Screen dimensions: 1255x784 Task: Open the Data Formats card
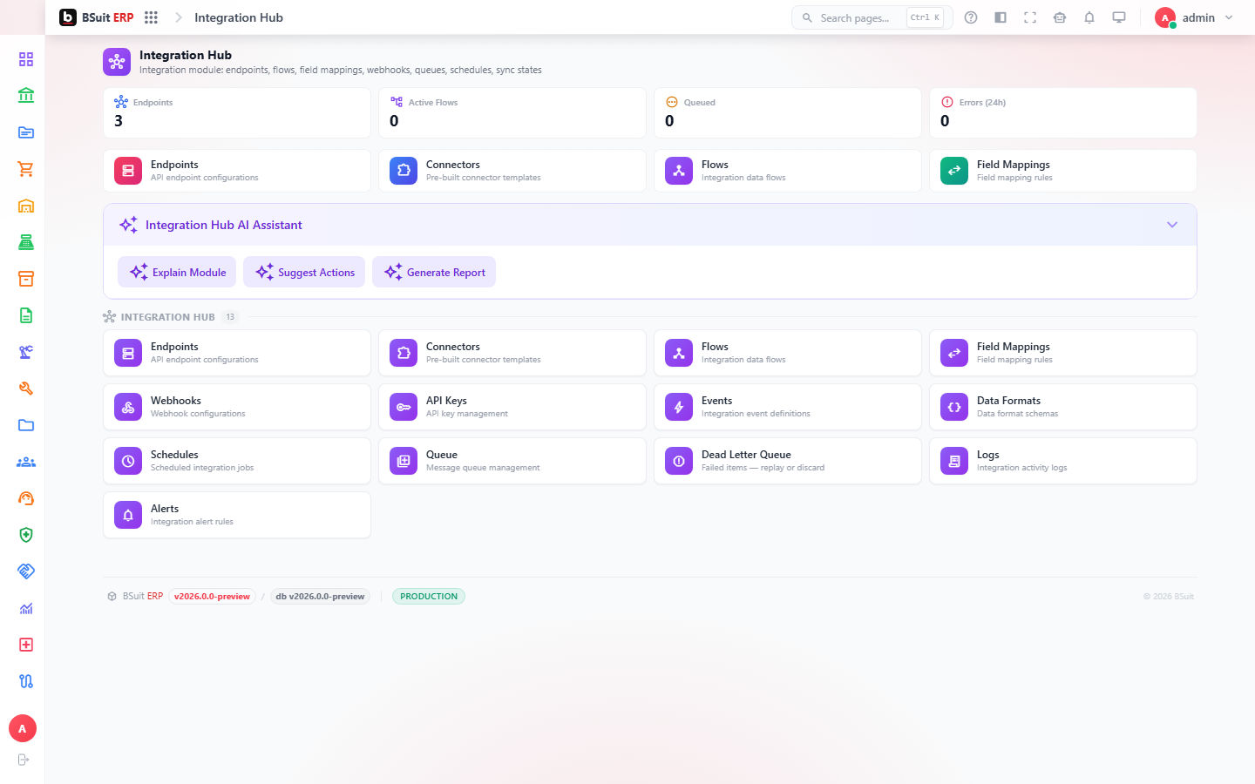click(x=1063, y=407)
